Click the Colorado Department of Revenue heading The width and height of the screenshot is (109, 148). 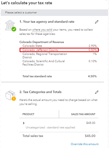(x=41, y=42)
